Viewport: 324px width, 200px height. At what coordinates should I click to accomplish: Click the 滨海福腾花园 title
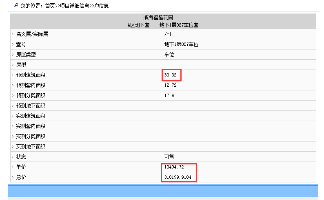click(x=158, y=18)
